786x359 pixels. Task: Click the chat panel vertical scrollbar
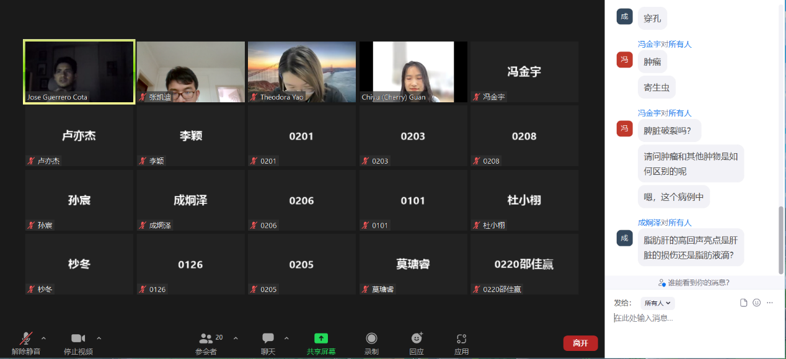781,239
